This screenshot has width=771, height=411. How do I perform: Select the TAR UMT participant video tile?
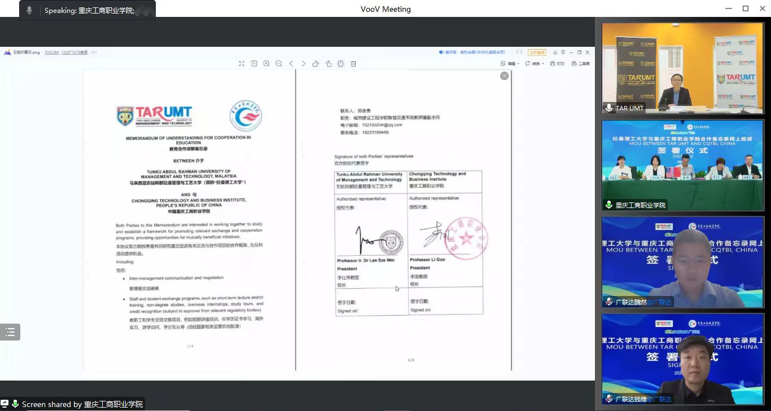coord(683,68)
